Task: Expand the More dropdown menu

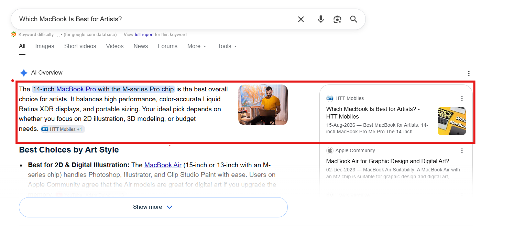Action: click(197, 46)
